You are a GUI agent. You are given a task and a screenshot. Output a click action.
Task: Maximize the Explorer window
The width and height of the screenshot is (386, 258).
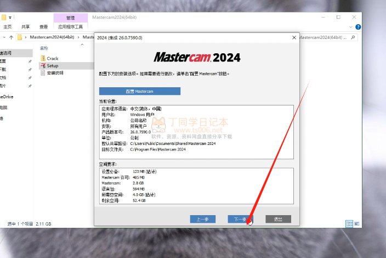pyautogui.click(x=338, y=17)
